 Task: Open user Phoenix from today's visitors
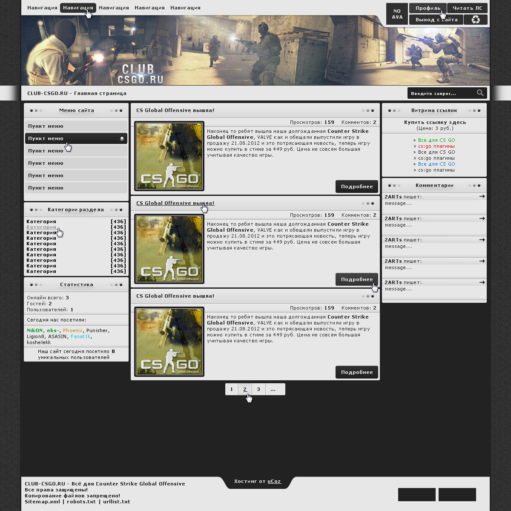(x=73, y=330)
